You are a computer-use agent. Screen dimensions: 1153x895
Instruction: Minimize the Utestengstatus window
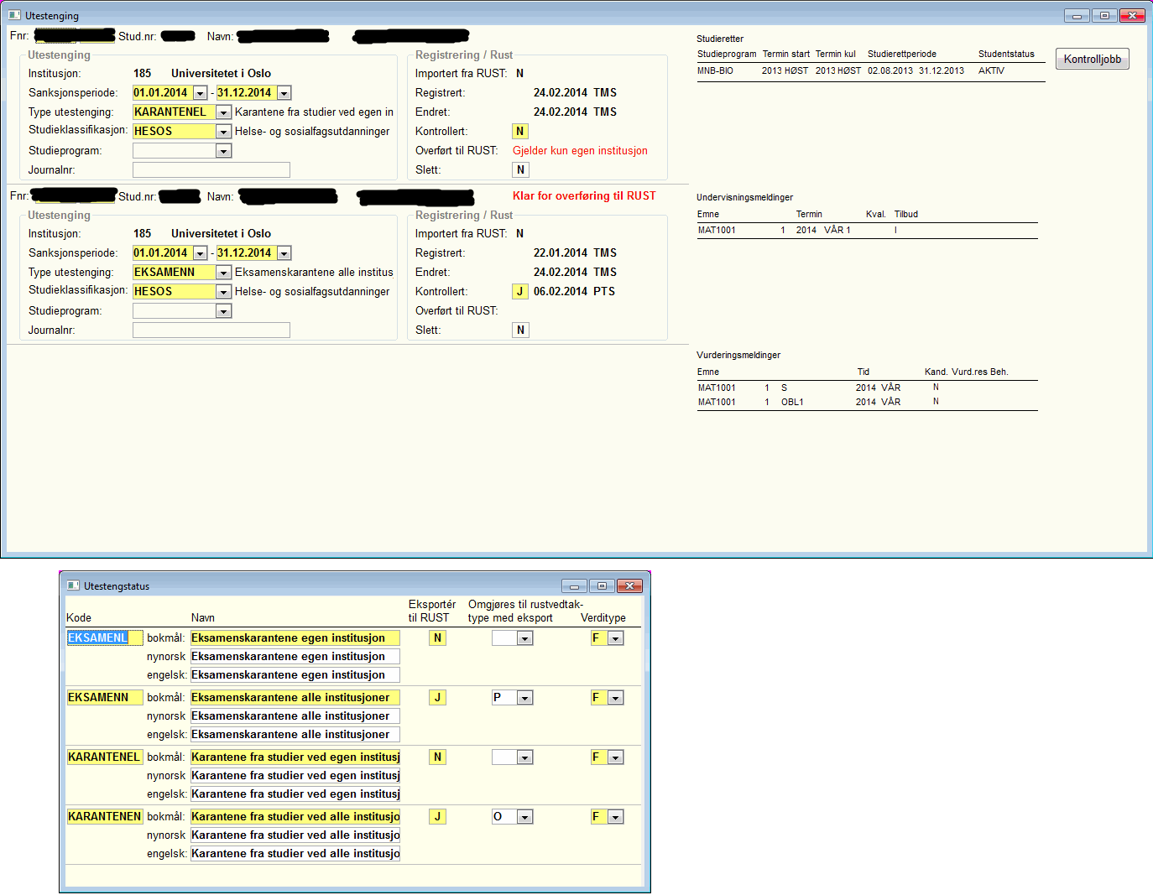[x=574, y=585]
